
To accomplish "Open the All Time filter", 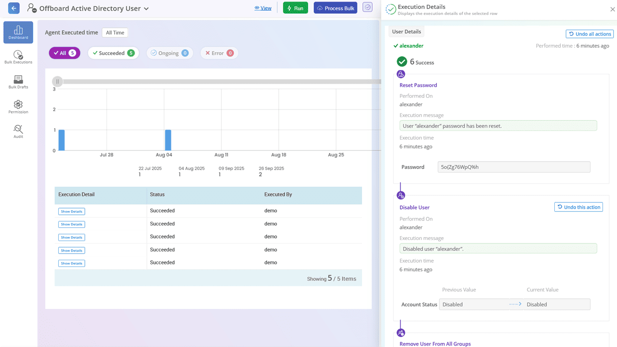I will [115, 32].
